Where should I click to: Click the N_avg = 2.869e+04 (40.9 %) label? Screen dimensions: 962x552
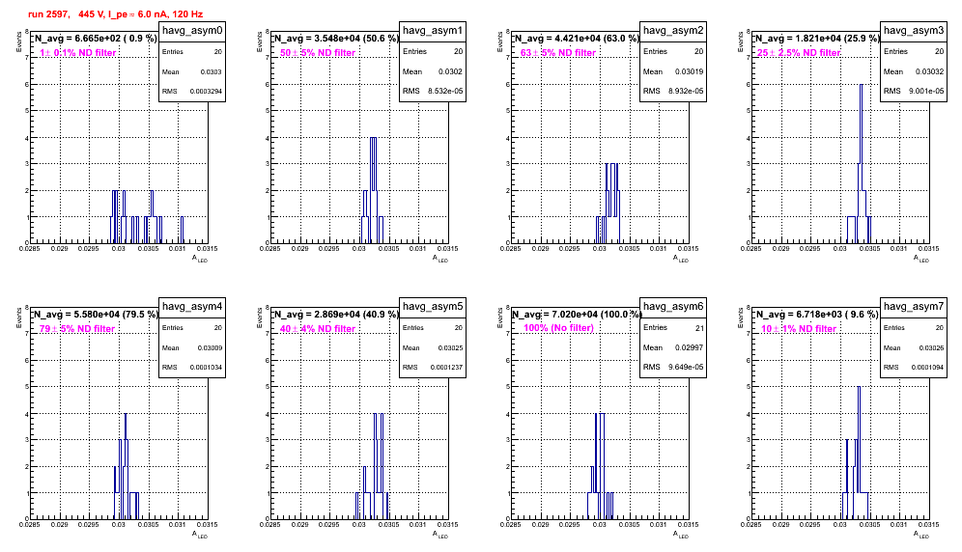click(x=336, y=315)
